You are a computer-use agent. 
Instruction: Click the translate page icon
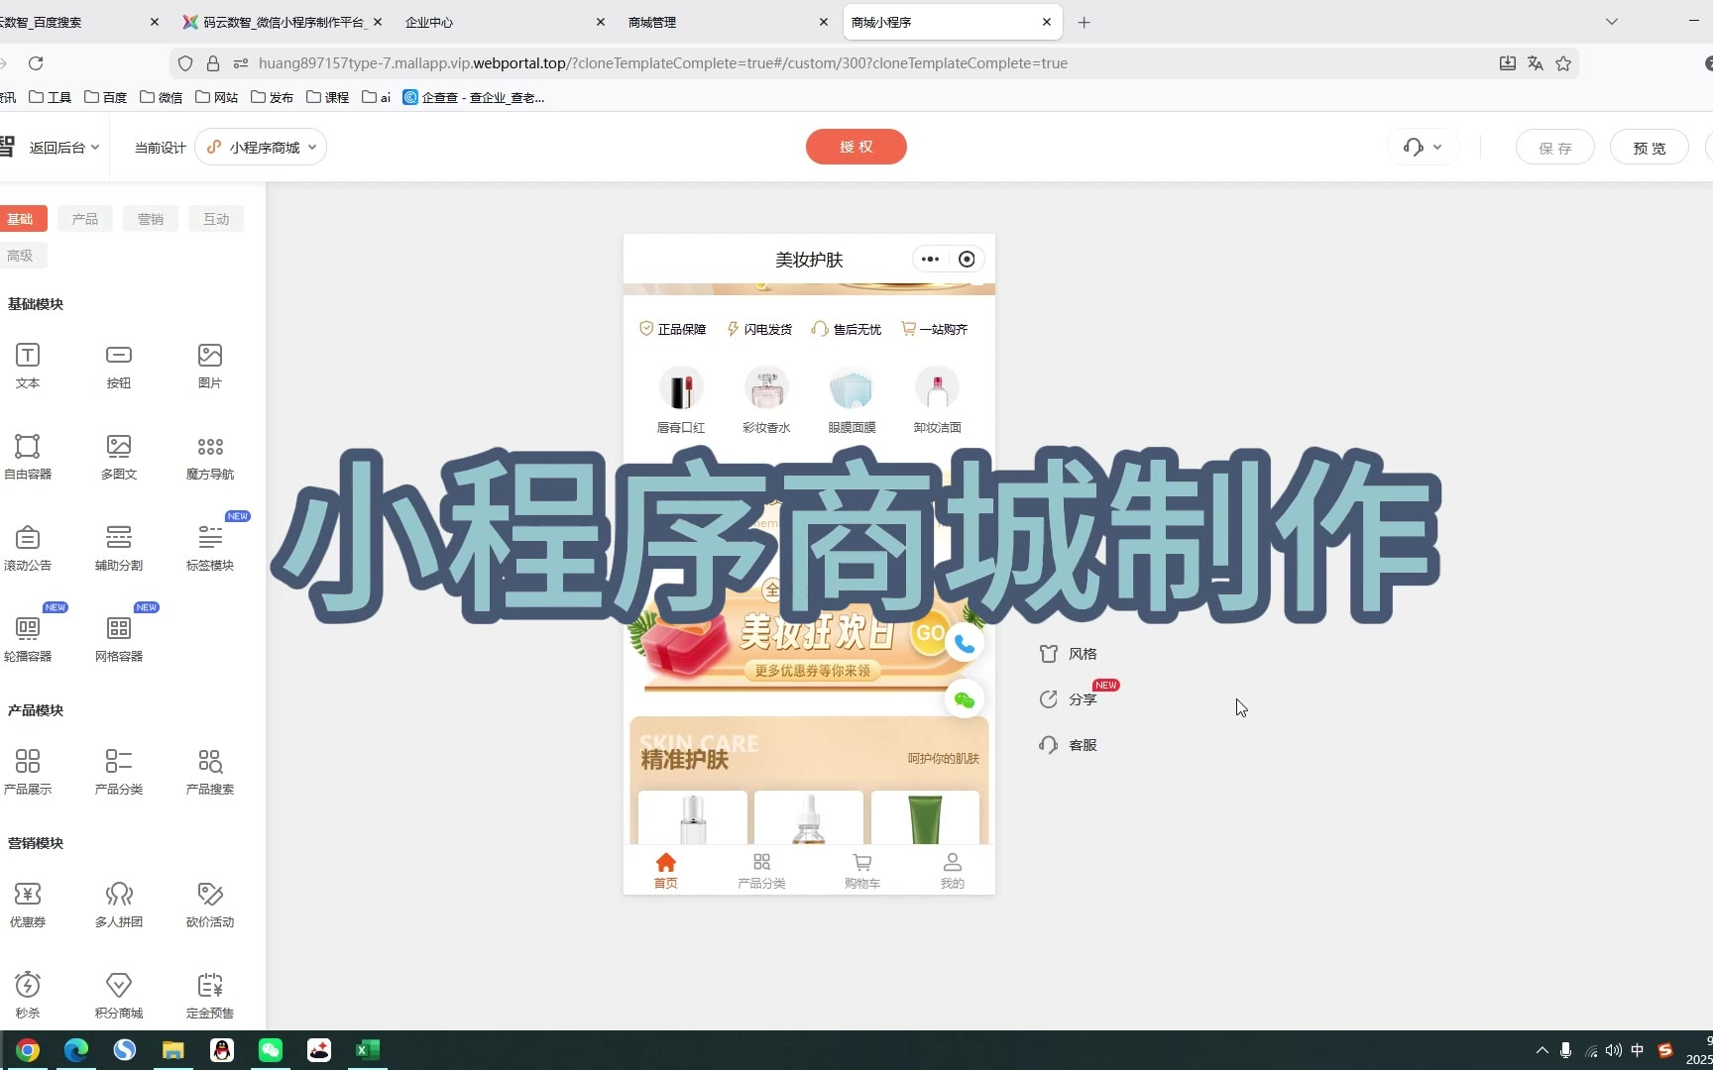(1536, 63)
